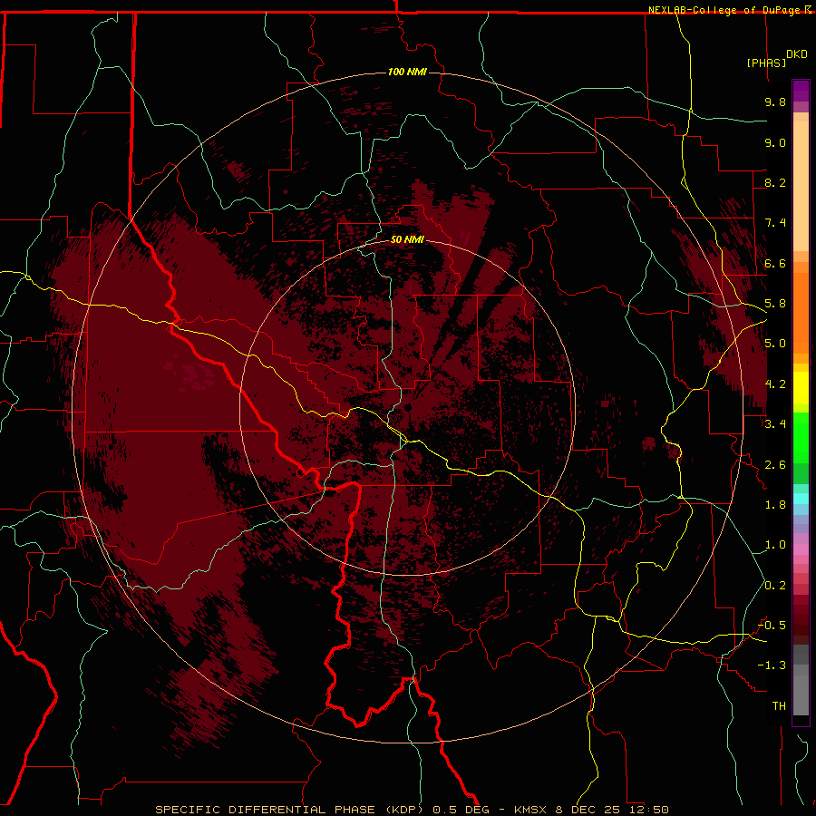This screenshot has width=816, height=816.
Task: Click the 3.4 value on the color scale
Action: 775,424
